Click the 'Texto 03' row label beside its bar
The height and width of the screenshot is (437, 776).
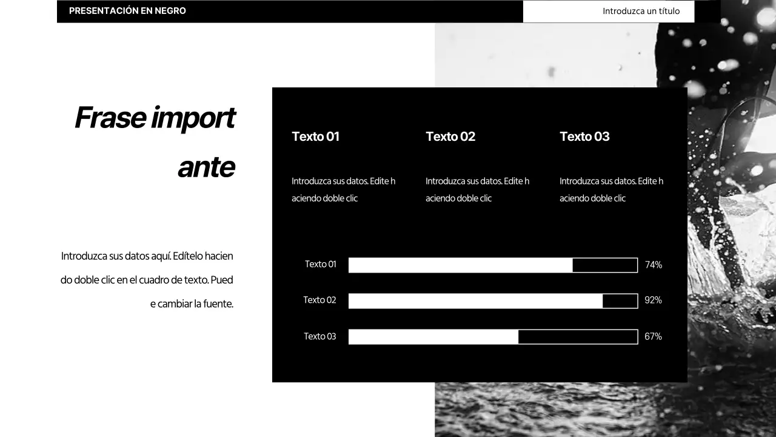pyautogui.click(x=320, y=336)
